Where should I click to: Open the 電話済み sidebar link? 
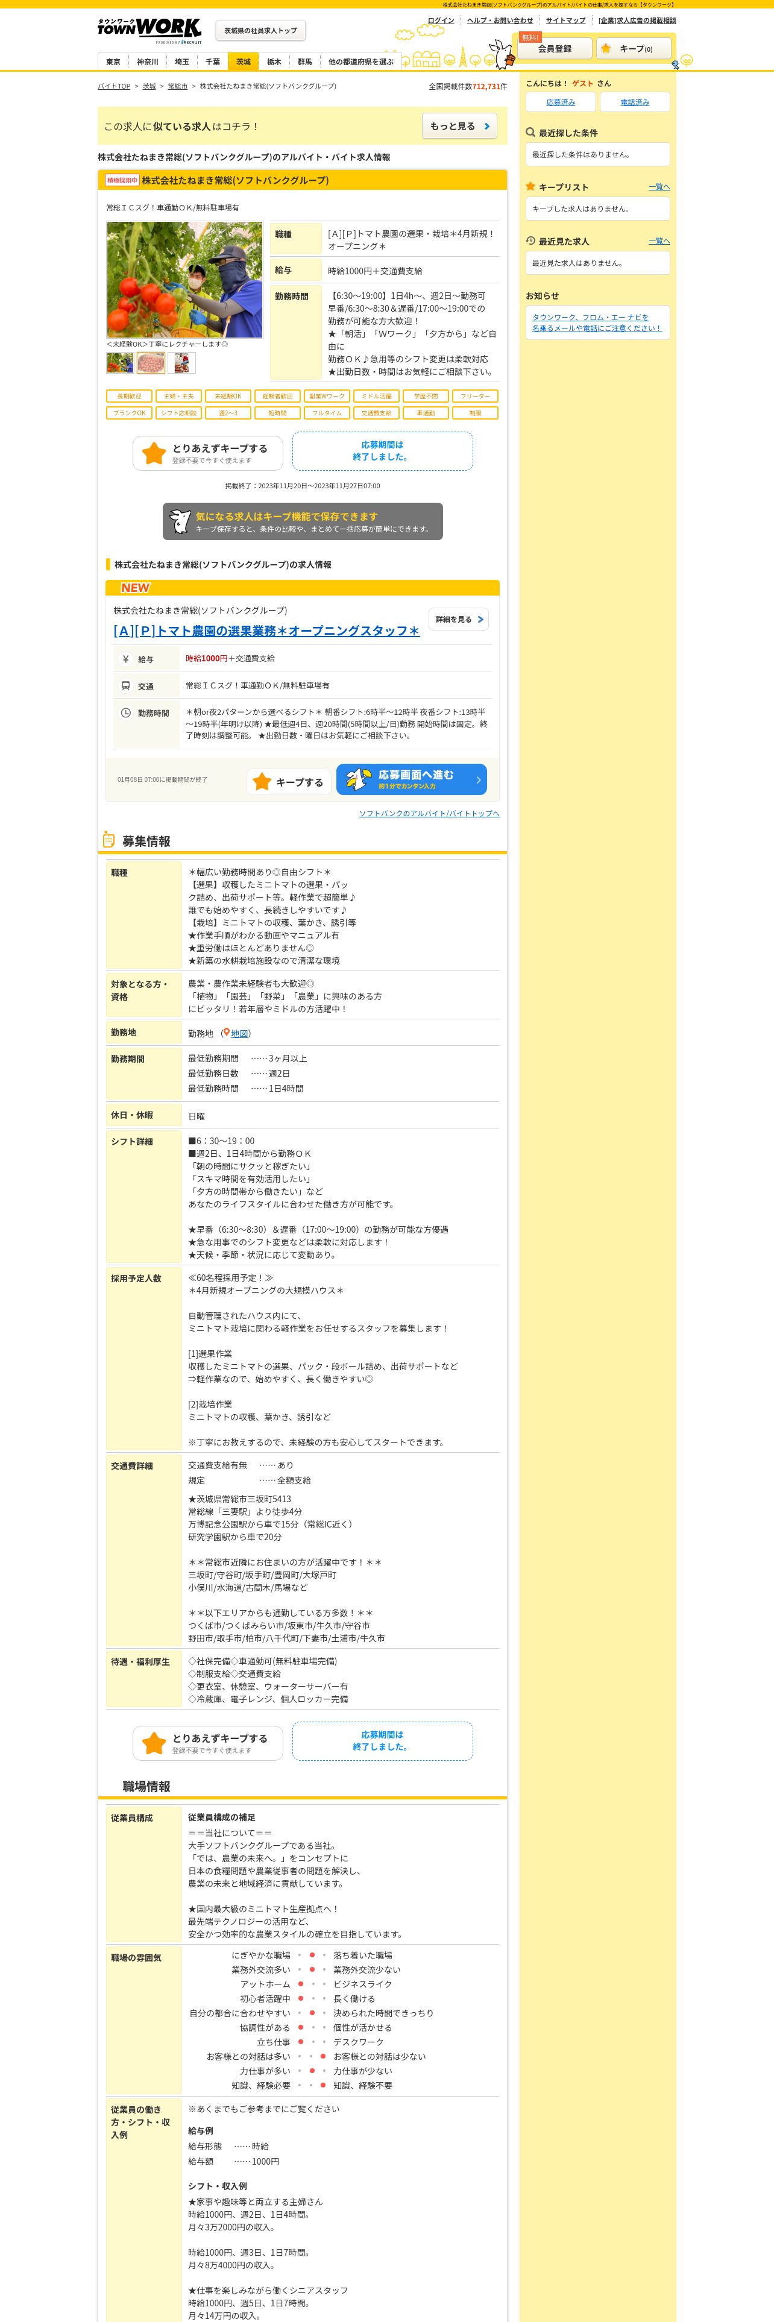(x=635, y=102)
